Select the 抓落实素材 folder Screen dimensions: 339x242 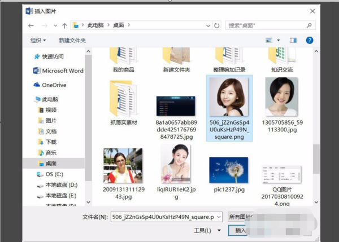coord(123,103)
